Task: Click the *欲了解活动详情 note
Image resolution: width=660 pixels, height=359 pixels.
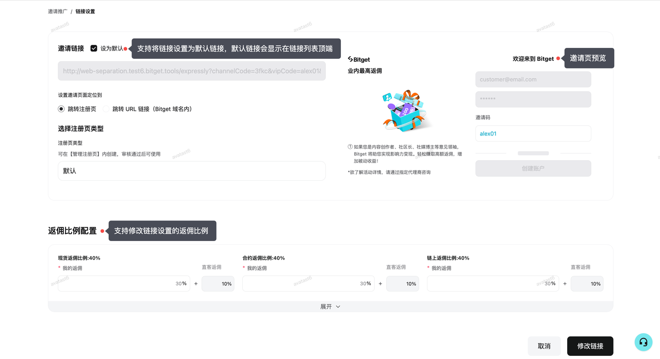Action: pyautogui.click(x=389, y=172)
